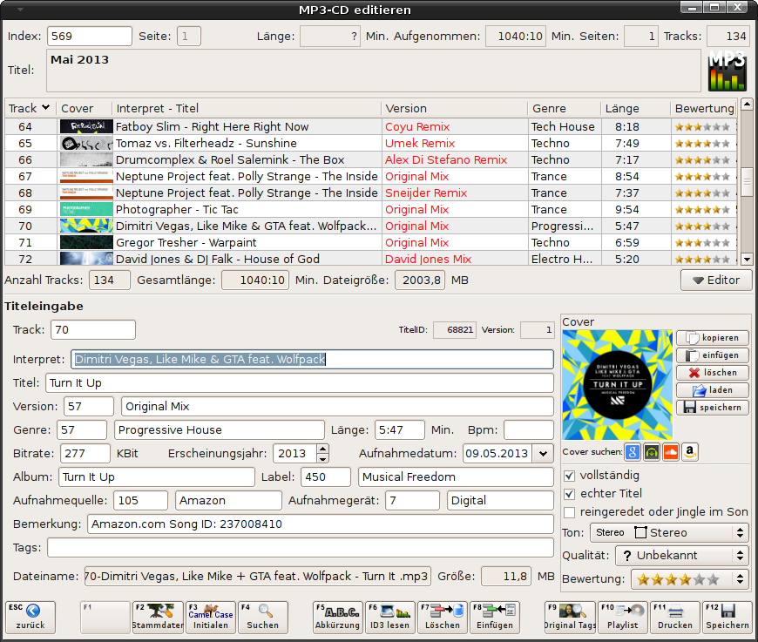Click the large Turn It Up cover

point(618,385)
